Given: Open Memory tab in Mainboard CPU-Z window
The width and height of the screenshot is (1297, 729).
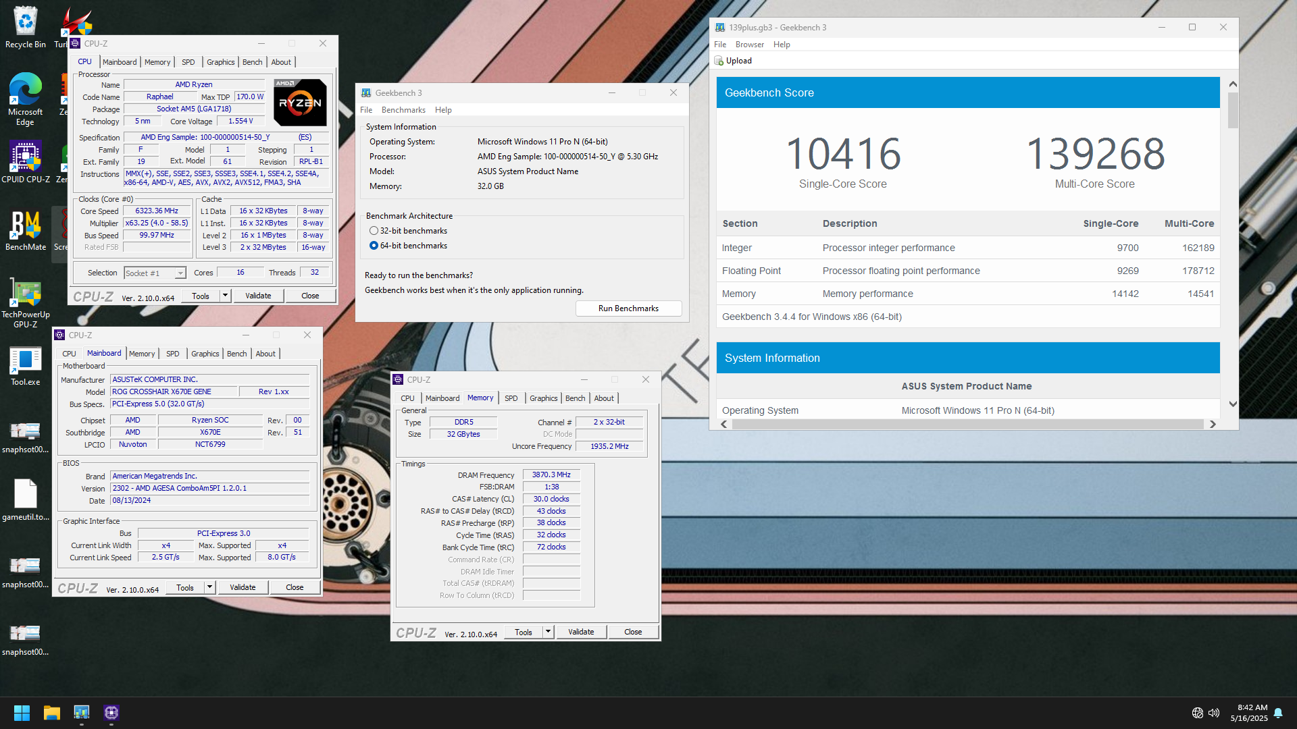Looking at the screenshot, I should (142, 354).
